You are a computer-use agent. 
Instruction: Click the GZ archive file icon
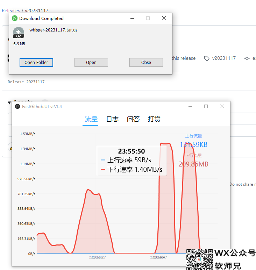19,33
